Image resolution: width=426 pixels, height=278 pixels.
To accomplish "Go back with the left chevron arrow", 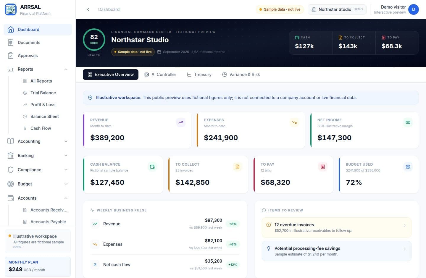I will 88,9.
